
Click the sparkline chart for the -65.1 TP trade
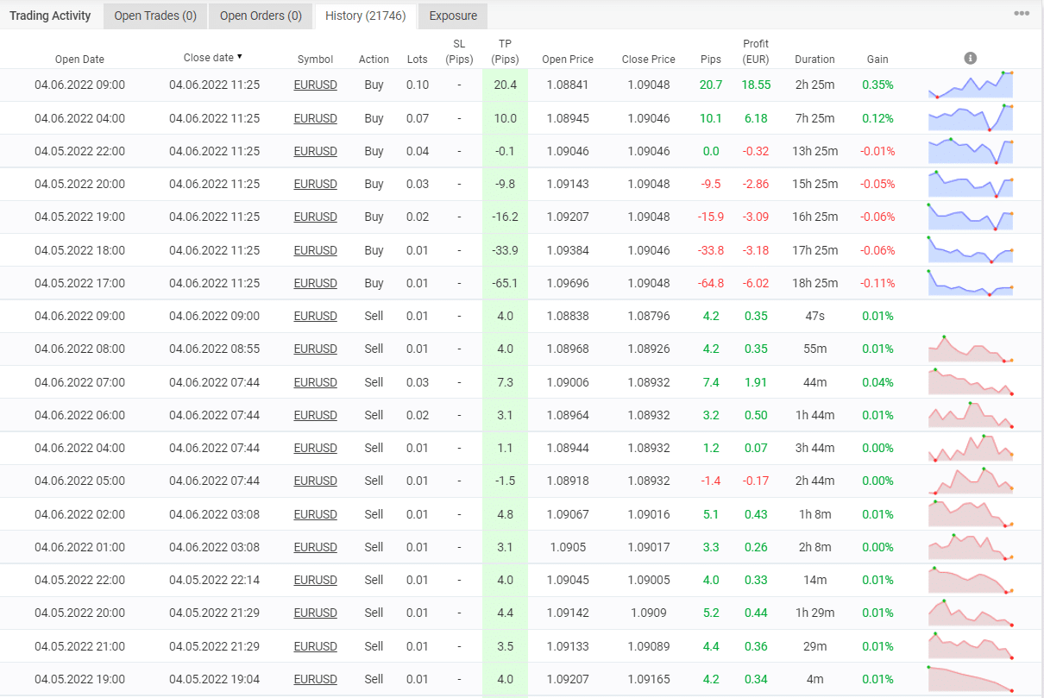pyautogui.click(x=971, y=283)
